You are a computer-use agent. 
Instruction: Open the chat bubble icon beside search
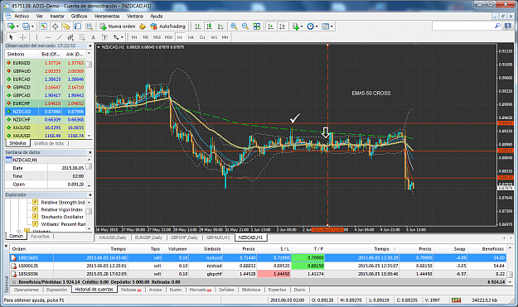point(508,26)
